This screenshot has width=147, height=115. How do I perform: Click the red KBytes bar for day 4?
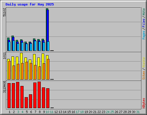(x=22, y=97)
